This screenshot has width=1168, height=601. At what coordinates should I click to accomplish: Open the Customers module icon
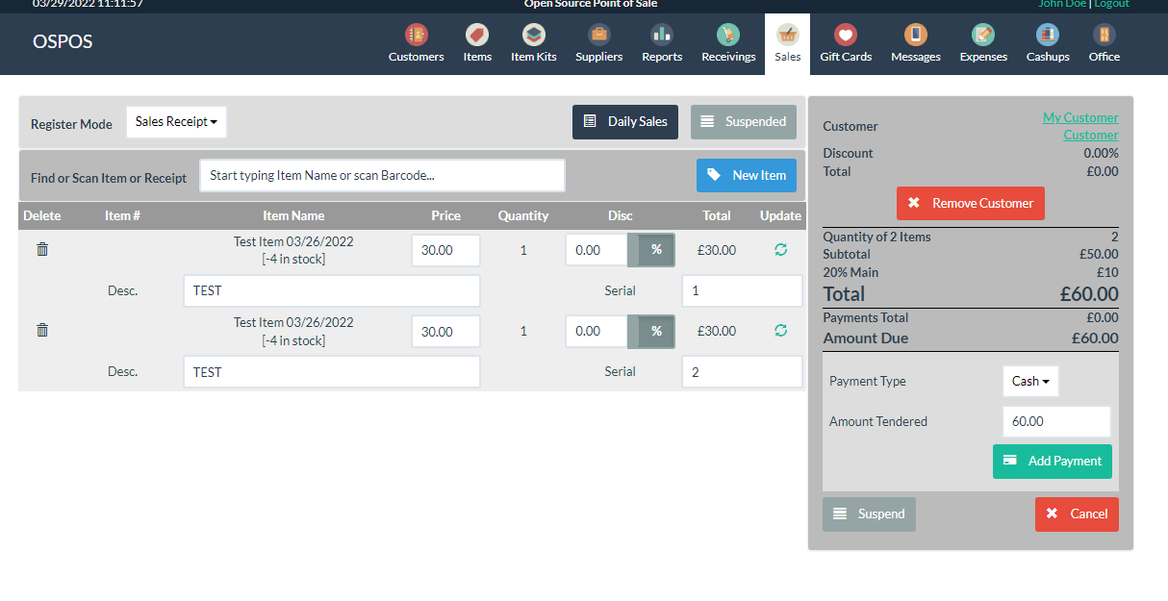(x=417, y=36)
